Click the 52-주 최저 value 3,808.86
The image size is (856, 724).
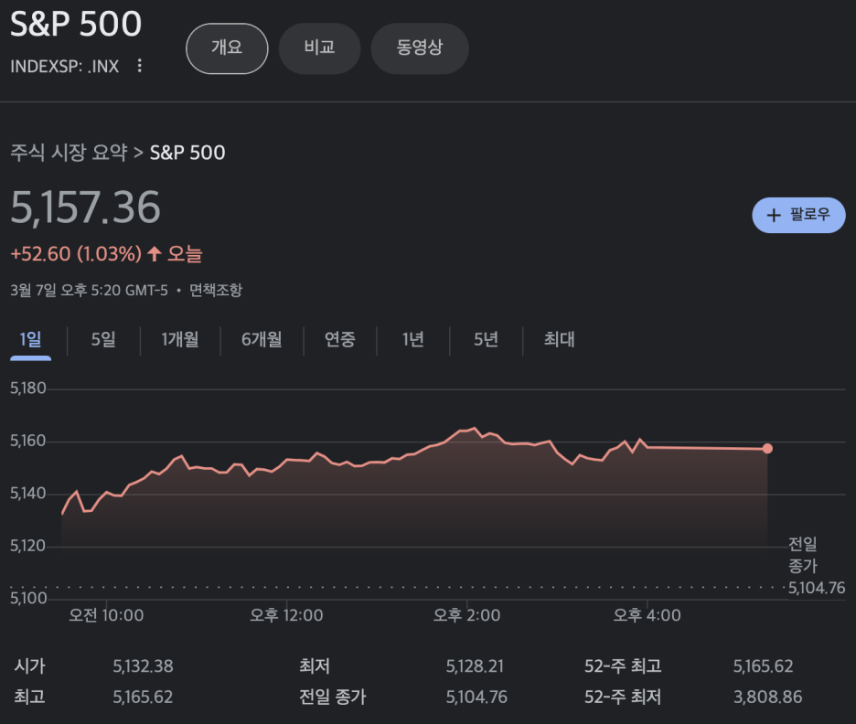(767, 697)
